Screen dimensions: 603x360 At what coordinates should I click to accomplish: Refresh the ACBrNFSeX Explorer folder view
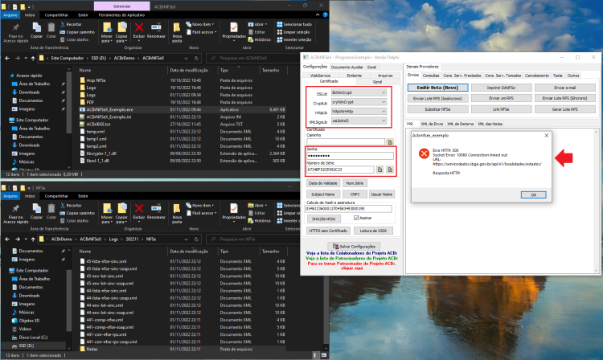[x=196, y=58]
